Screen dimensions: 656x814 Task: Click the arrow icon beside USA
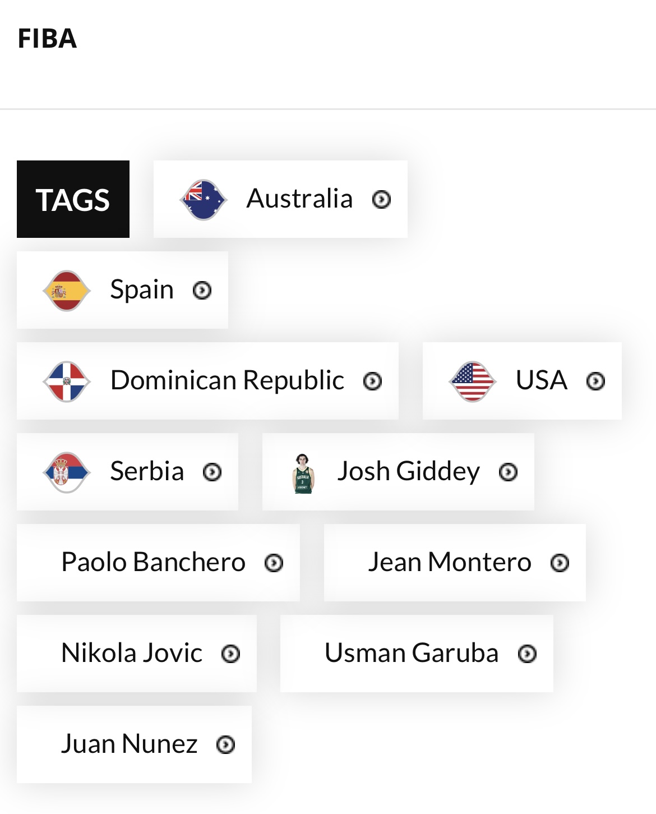coord(595,381)
